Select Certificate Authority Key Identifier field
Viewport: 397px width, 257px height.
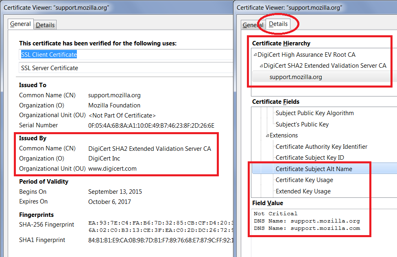point(321,147)
